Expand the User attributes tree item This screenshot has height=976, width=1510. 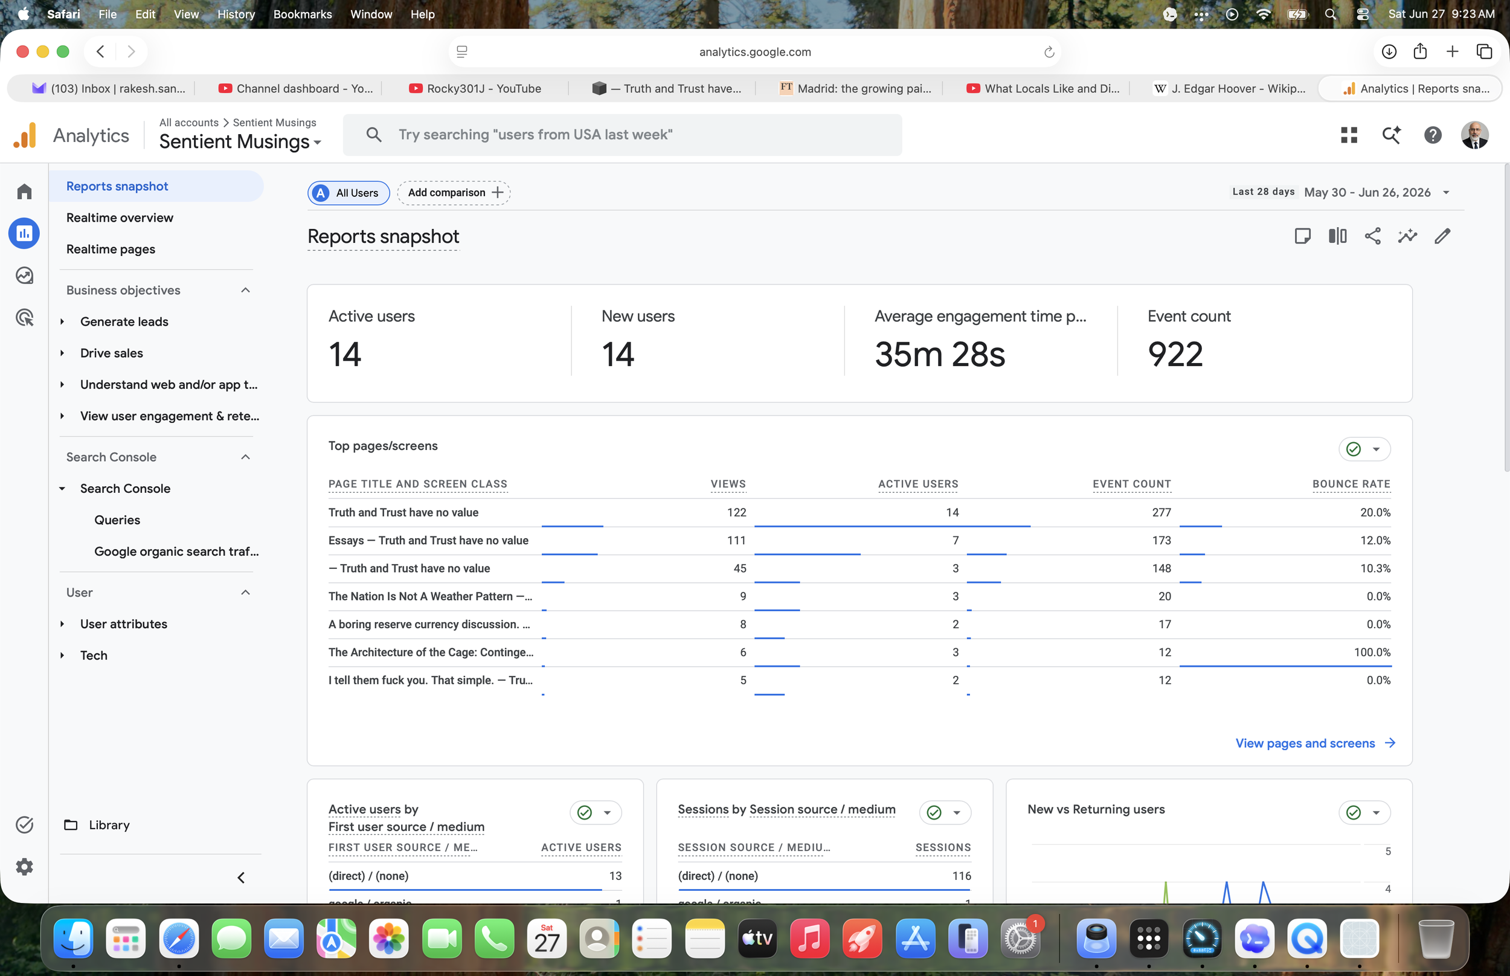(62, 624)
